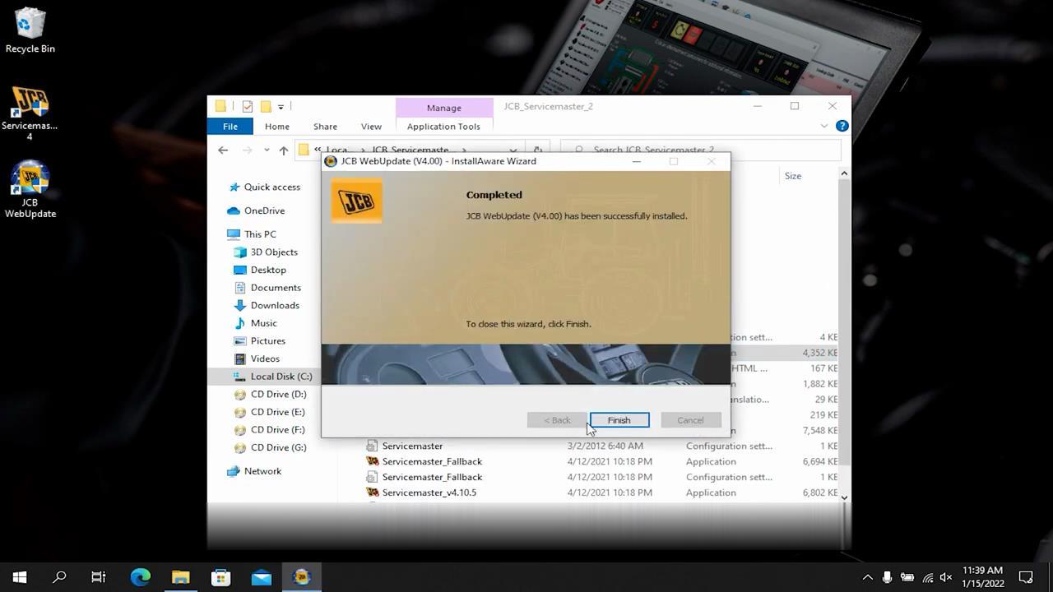Open File Explorer Help
Screen dimensions: 1053x592
(x=842, y=126)
